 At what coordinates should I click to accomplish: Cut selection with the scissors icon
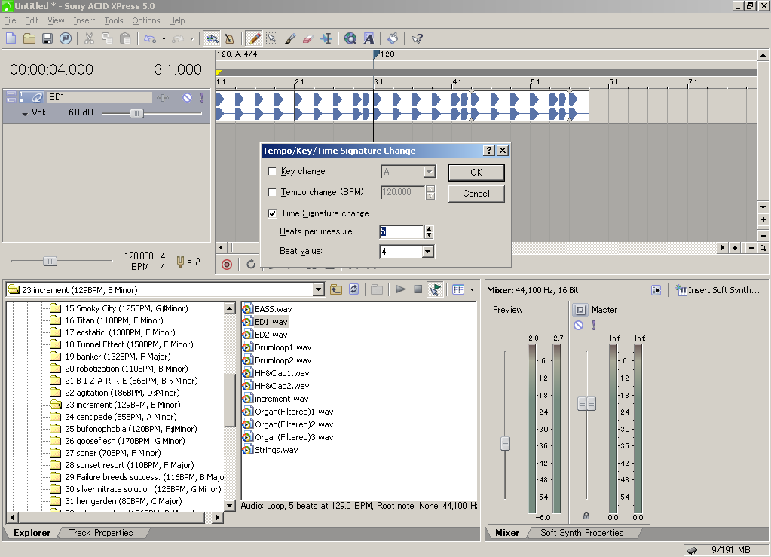coord(89,38)
